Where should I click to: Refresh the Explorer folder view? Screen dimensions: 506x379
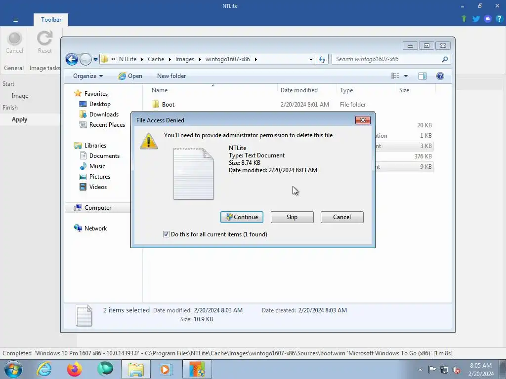coord(322,59)
